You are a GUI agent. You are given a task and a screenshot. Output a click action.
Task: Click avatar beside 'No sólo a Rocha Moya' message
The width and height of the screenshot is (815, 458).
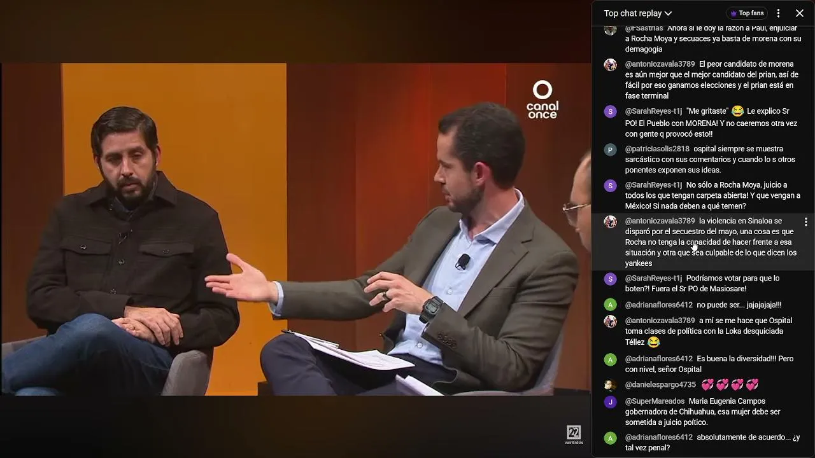(x=611, y=186)
